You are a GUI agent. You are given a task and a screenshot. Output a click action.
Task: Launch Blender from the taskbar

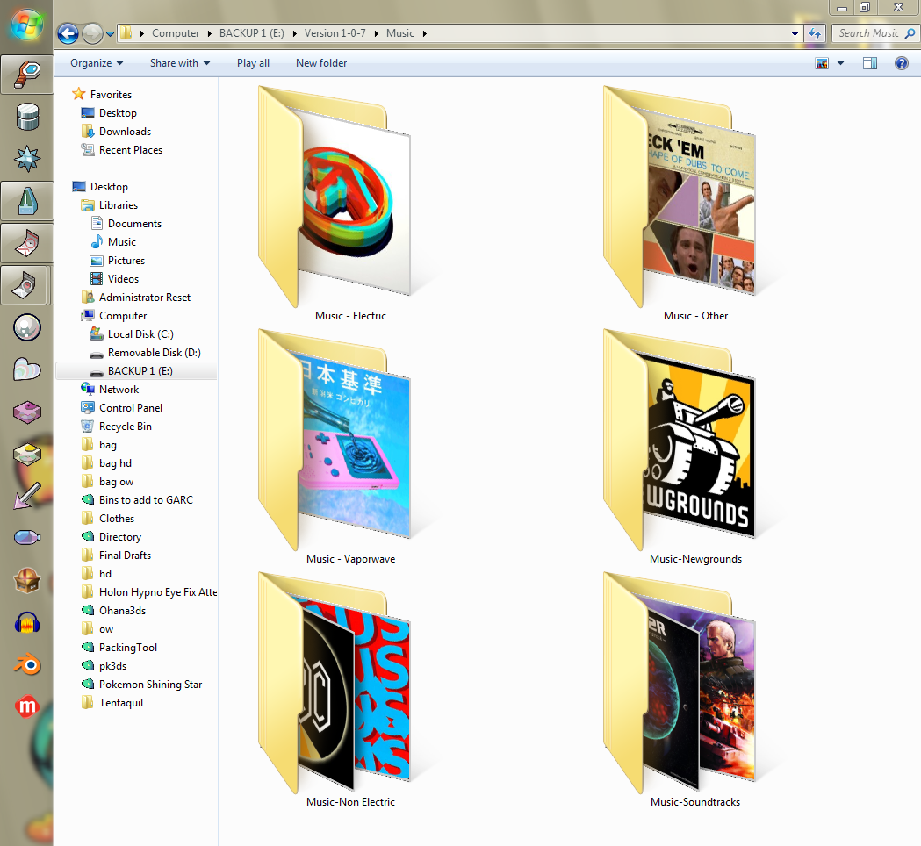coord(26,665)
